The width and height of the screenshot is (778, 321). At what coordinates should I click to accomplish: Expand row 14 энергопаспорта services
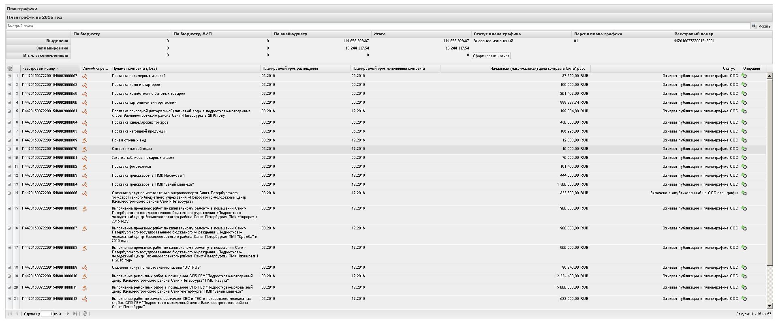click(x=9, y=193)
